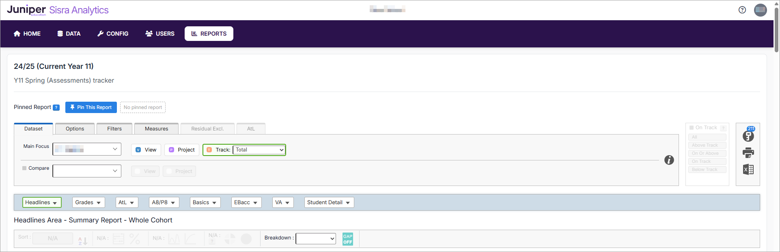Select the Project button beside View
Screen dimensions: 780x252
[x=182, y=150]
